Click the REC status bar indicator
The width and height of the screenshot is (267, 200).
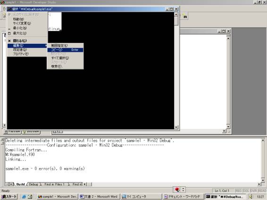pyautogui.click(x=238, y=191)
